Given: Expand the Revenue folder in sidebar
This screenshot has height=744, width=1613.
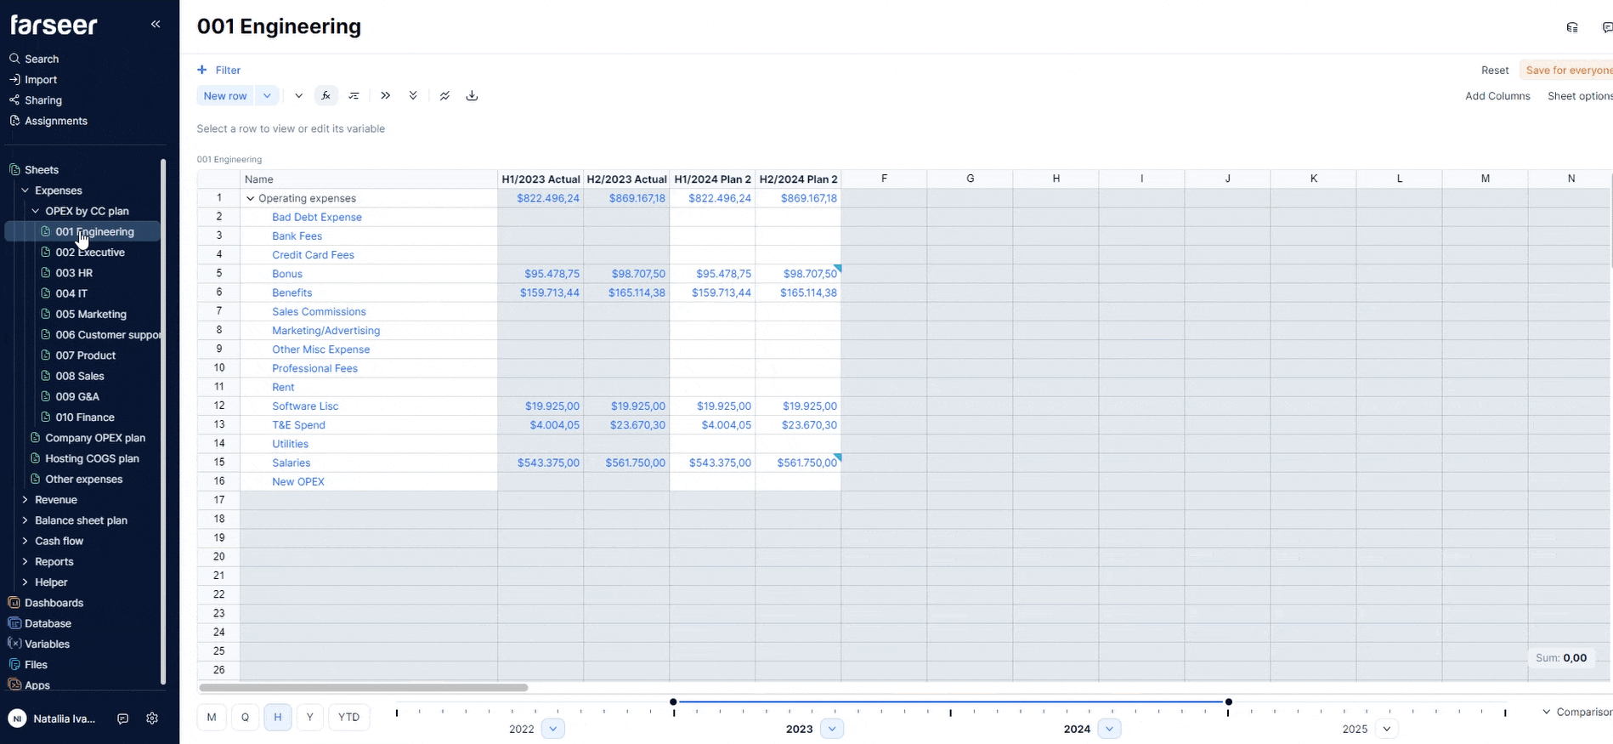Looking at the screenshot, I should (25, 500).
